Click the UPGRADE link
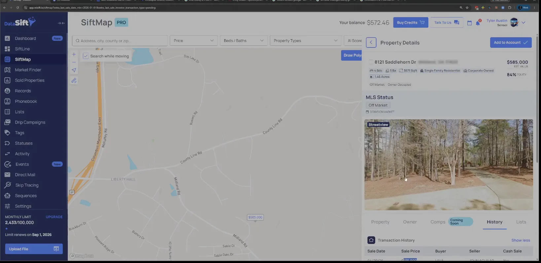The width and height of the screenshot is (541, 263). pyautogui.click(x=54, y=217)
